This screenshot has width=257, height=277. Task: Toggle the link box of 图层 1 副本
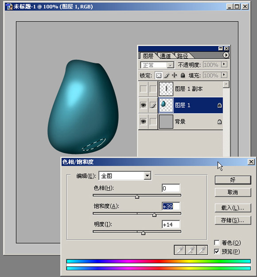[153, 89]
